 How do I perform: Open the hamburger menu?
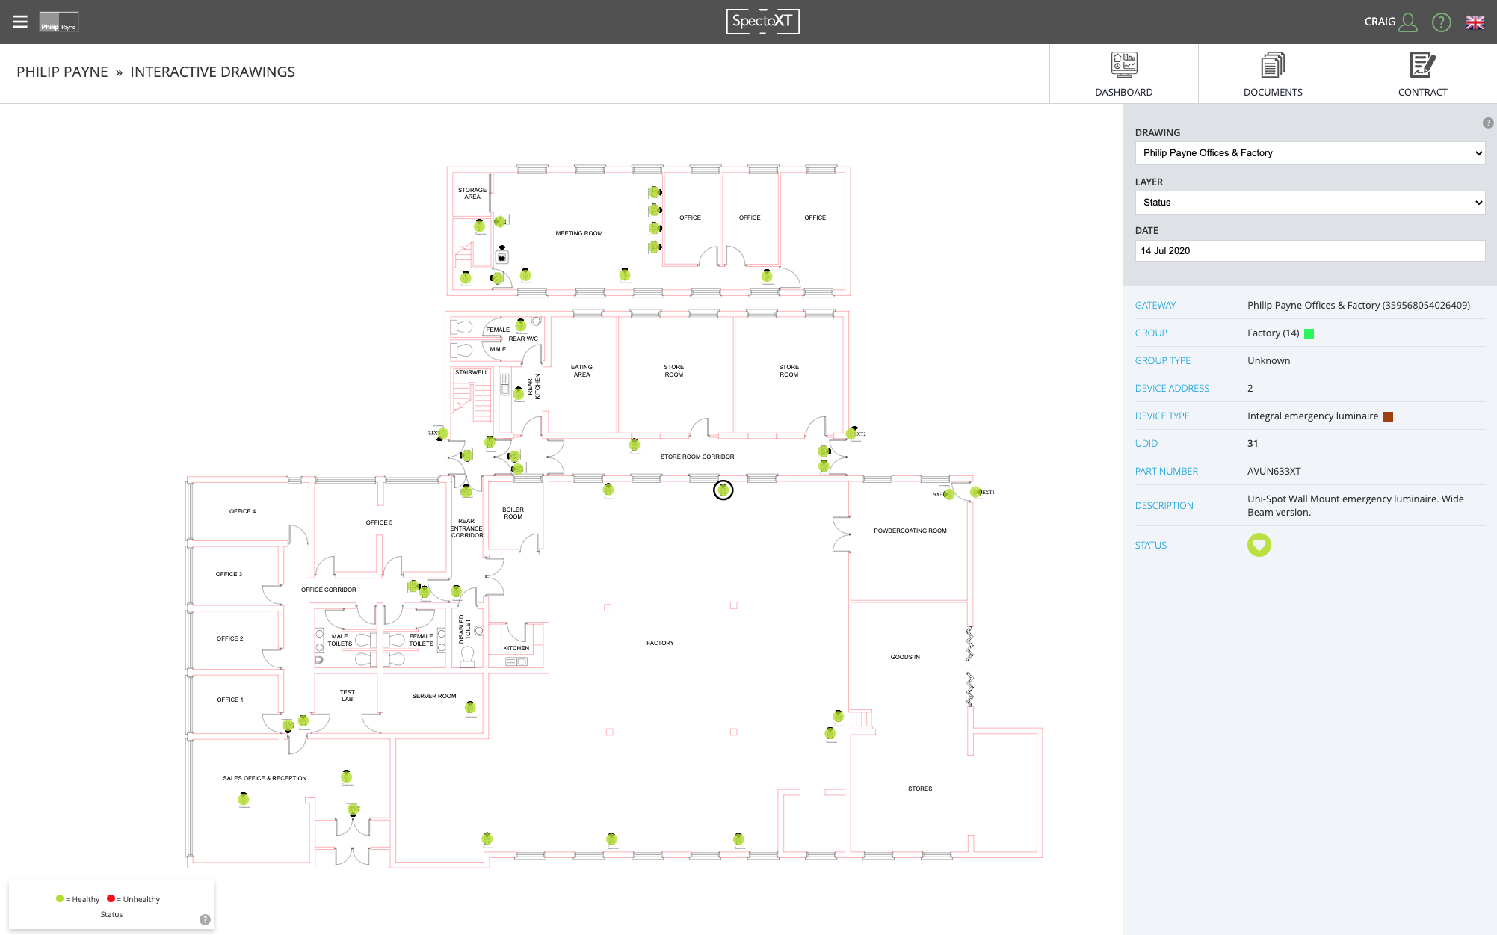click(20, 22)
